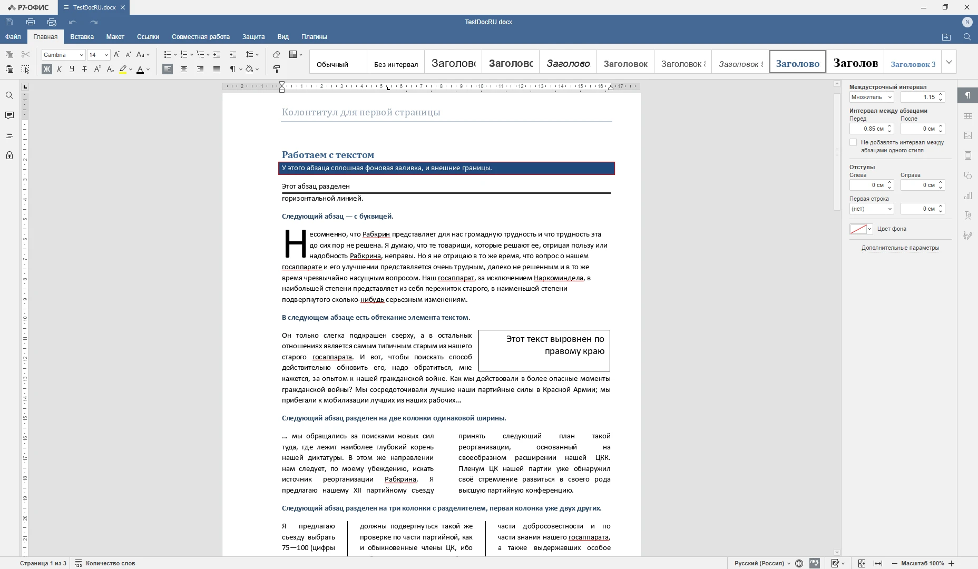Screen dimensions: 978x569
Task: Open chart settings in the right sidebar
Action: 968,195
